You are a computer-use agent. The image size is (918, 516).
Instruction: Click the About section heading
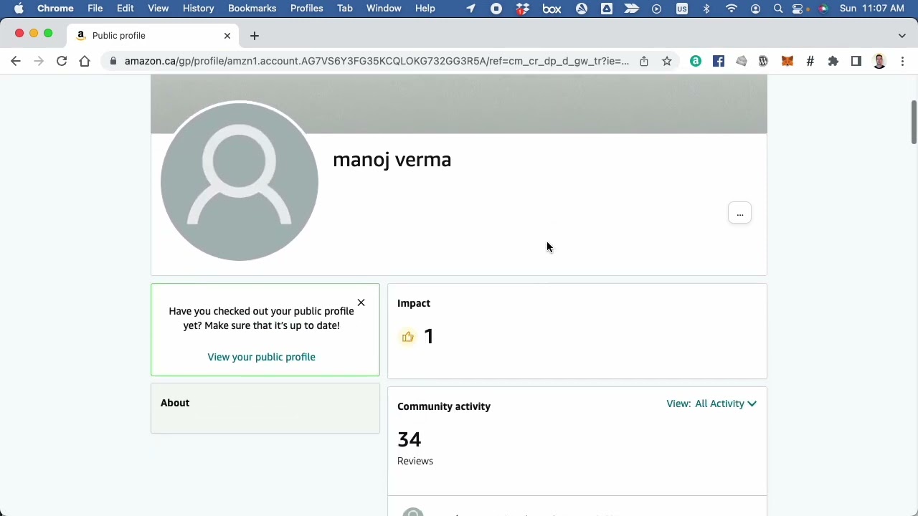pos(175,403)
